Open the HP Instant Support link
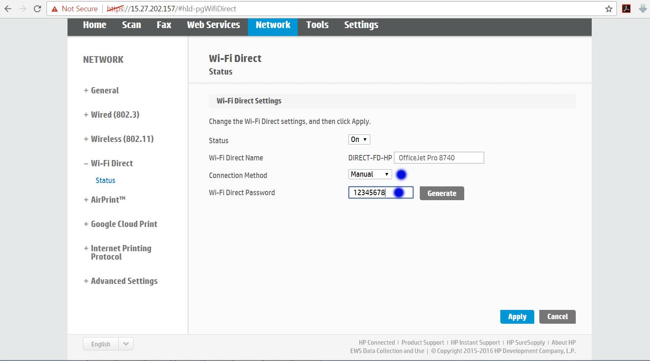Viewport: 650px width, 361px height. point(475,343)
